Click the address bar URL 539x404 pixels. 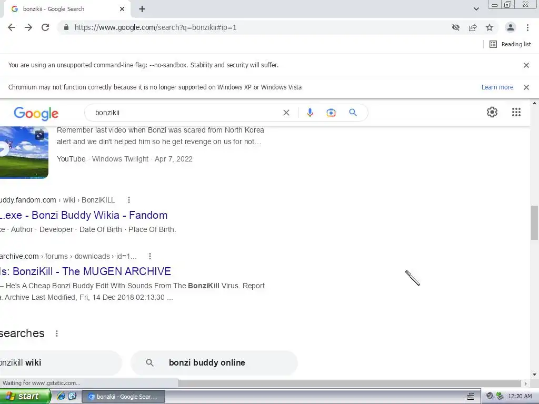[x=155, y=27]
